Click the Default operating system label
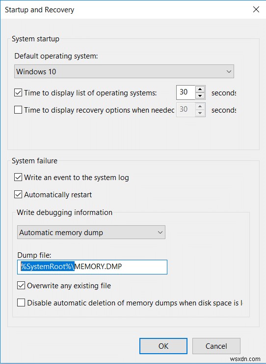 click(x=56, y=56)
